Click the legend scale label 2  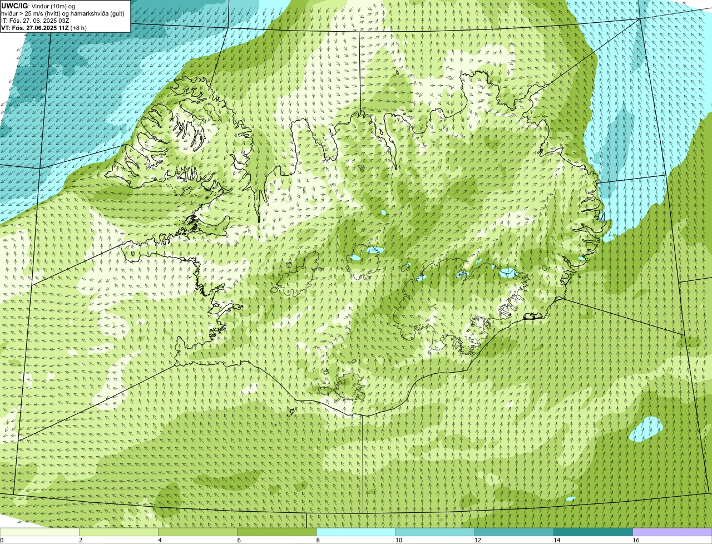(81, 540)
